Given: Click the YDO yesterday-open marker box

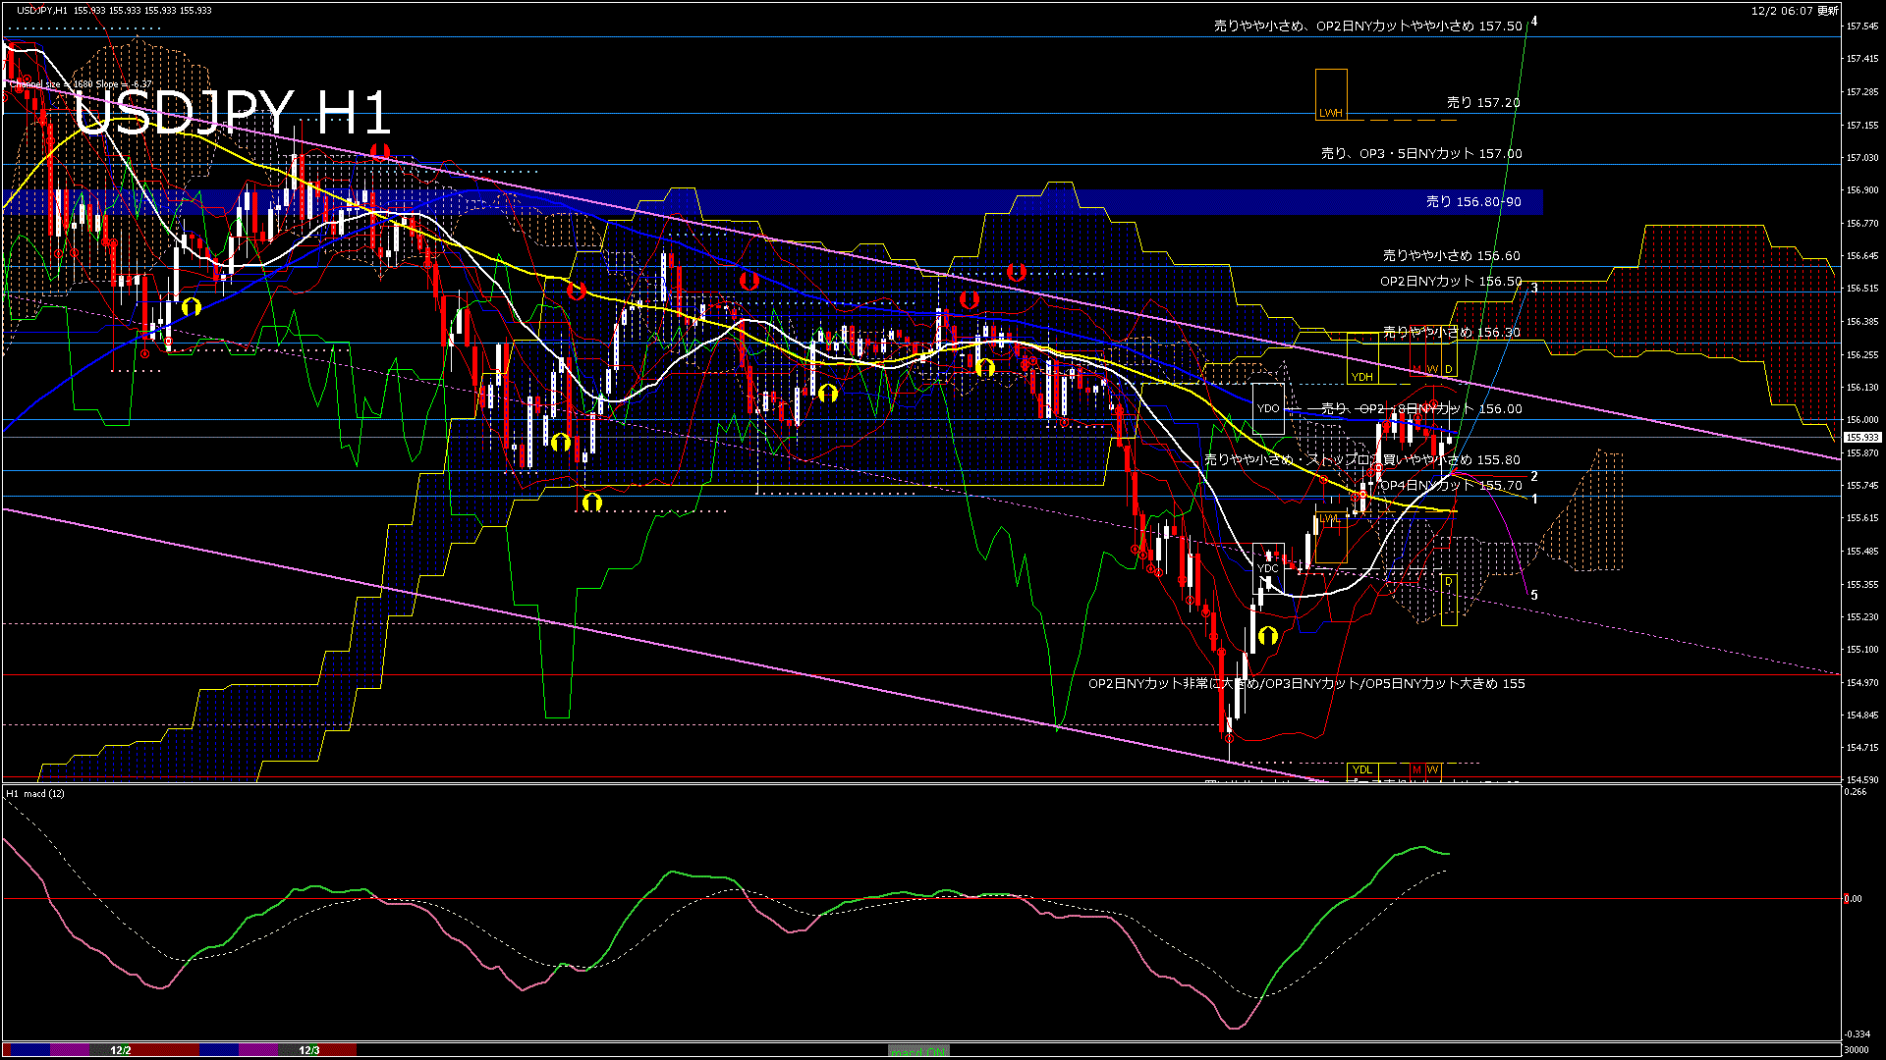Looking at the screenshot, I should (1268, 408).
